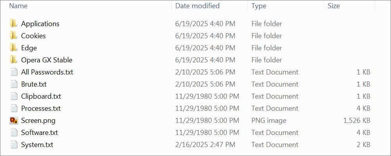Screen dimensions: 391x156
Task: Click the Processes.txt file name
Action: [41, 108]
